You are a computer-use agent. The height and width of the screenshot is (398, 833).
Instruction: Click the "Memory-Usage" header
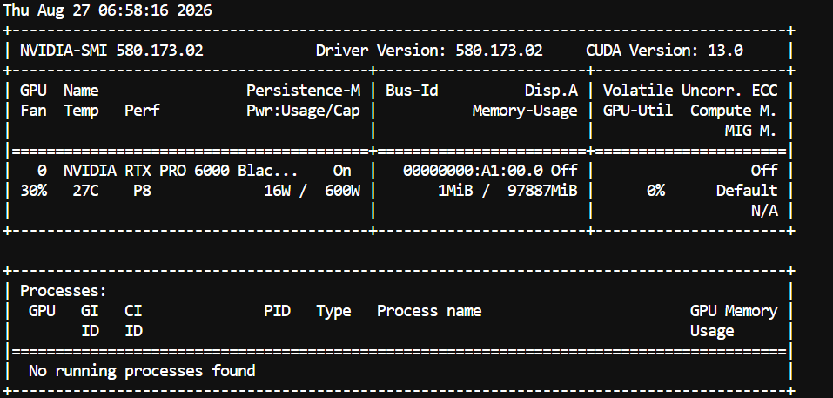[x=525, y=111]
